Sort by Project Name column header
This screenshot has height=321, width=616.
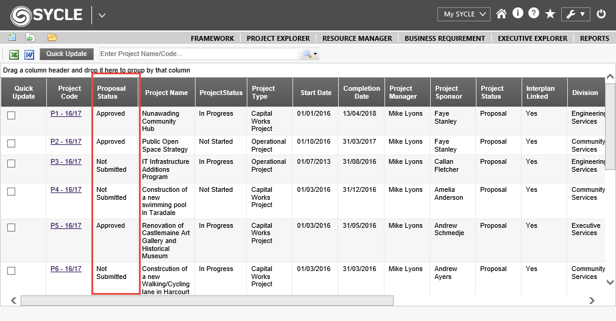(x=166, y=93)
